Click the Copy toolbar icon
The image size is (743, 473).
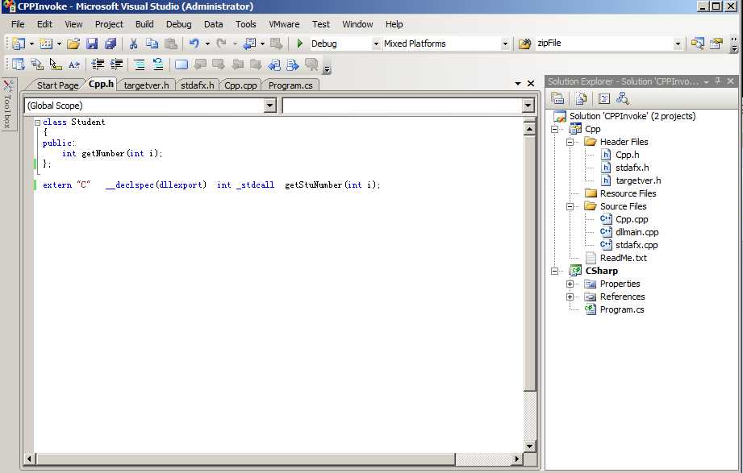point(152,44)
